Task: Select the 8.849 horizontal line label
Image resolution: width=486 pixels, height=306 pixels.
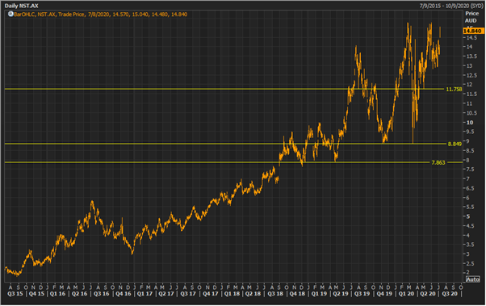Action: (455, 144)
